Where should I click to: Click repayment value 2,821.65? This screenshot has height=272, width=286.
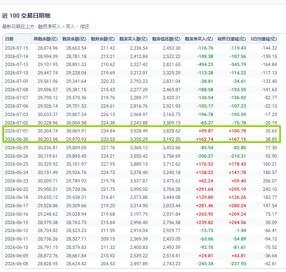tap(172, 64)
